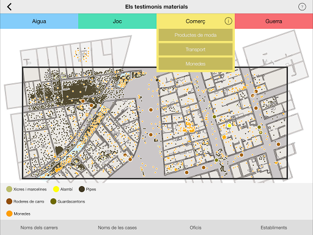Open the help question mark icon
313x235 pixels.
[x=302, y=7]
